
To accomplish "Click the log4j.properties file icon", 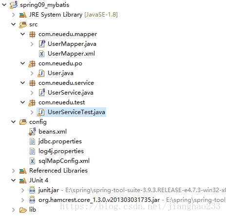I will [32, 151].
